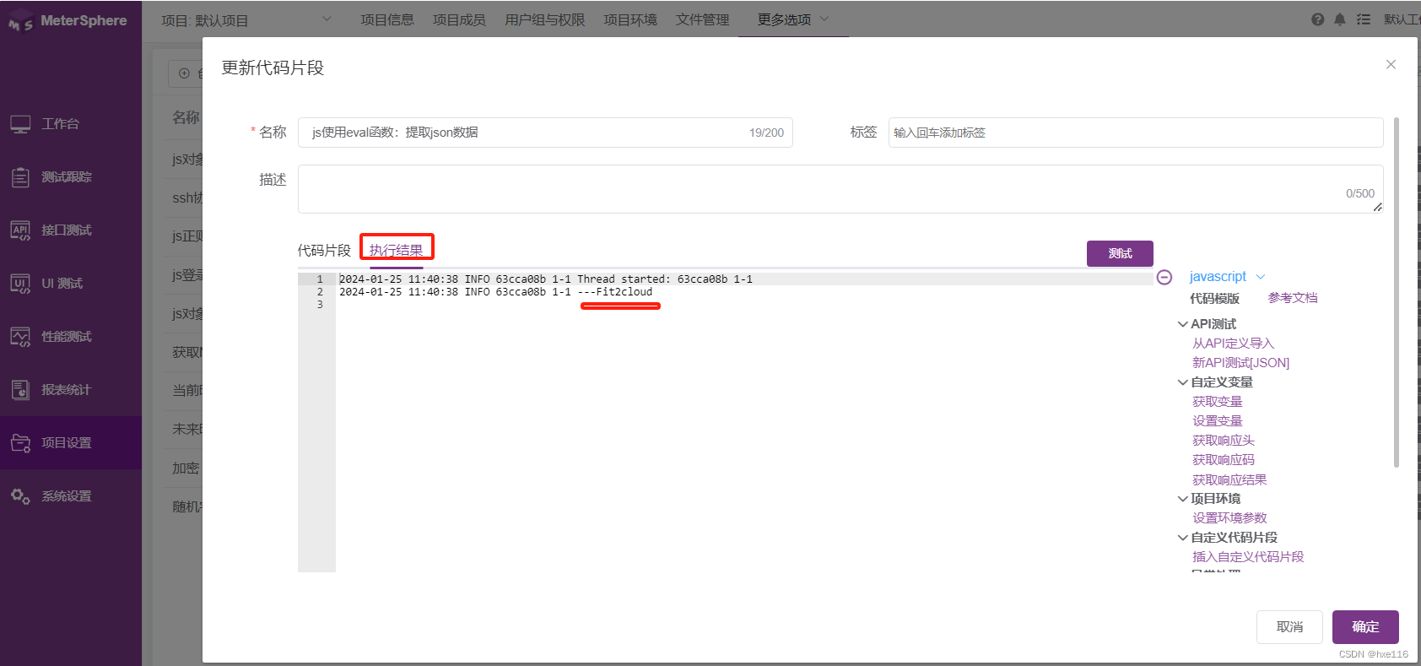Open the 系统设置 gear icon

point(20,496)
